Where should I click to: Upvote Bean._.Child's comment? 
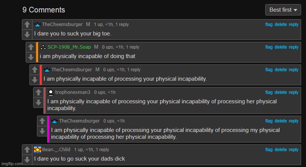(x=27, y=150)
